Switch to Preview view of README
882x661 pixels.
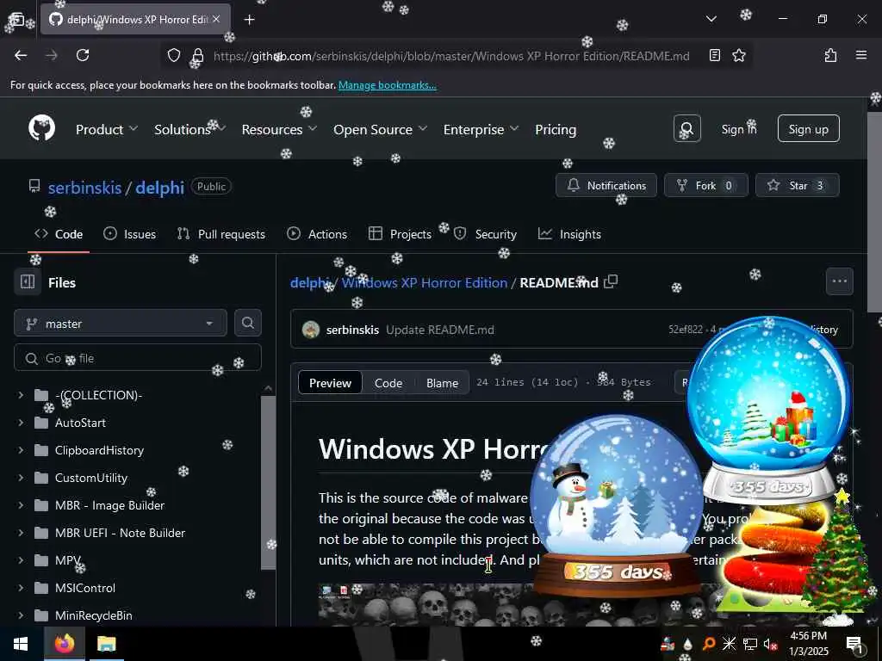pyautogui.click(x=330, y=383)
